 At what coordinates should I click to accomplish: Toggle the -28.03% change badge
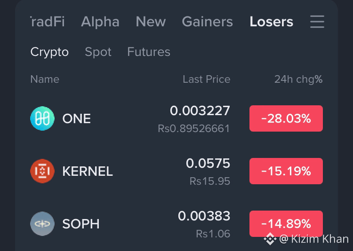click(x=286, y=118)
